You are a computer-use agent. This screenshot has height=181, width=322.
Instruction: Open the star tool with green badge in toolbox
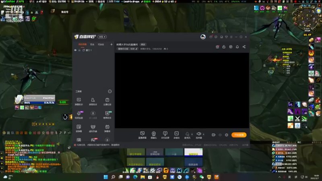(107, 115)
